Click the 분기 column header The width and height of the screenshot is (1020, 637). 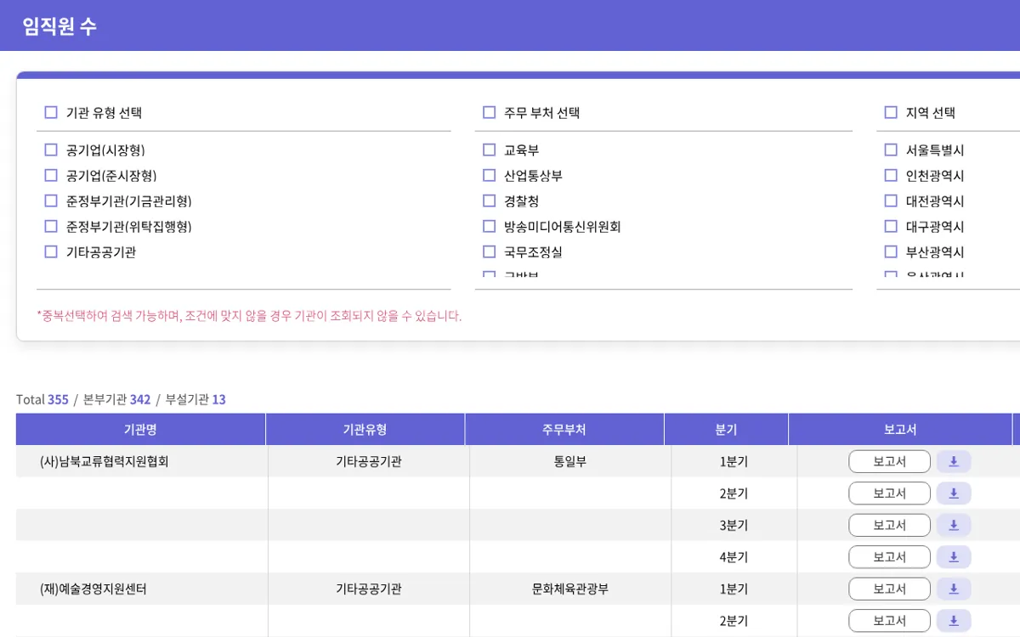point(726,430)
